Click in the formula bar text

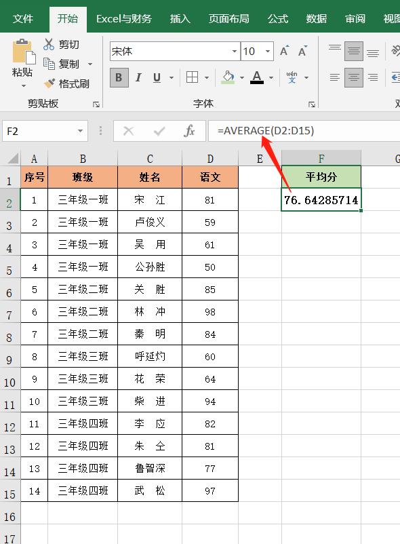point(266,131)
